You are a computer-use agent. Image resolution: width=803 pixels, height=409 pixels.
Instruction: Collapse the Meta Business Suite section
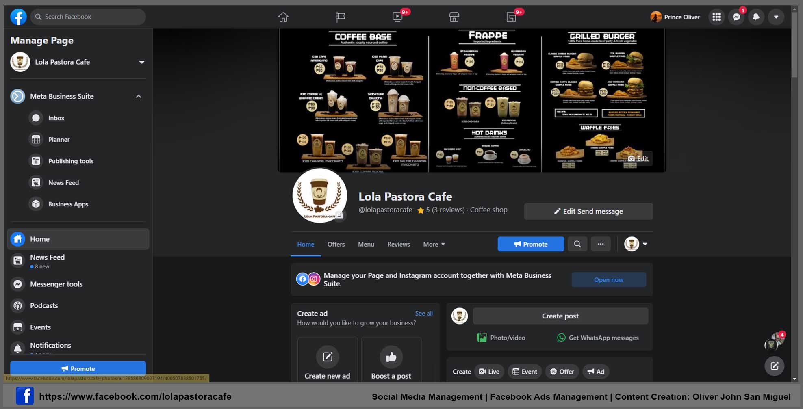pyautogui.click(x=139, y=97)
